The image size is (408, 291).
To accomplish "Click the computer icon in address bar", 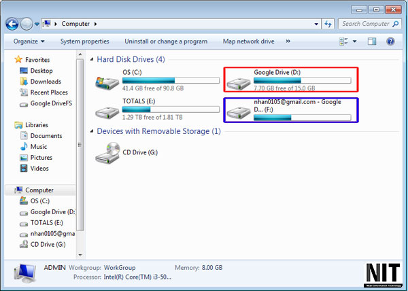I will point(47,24).
